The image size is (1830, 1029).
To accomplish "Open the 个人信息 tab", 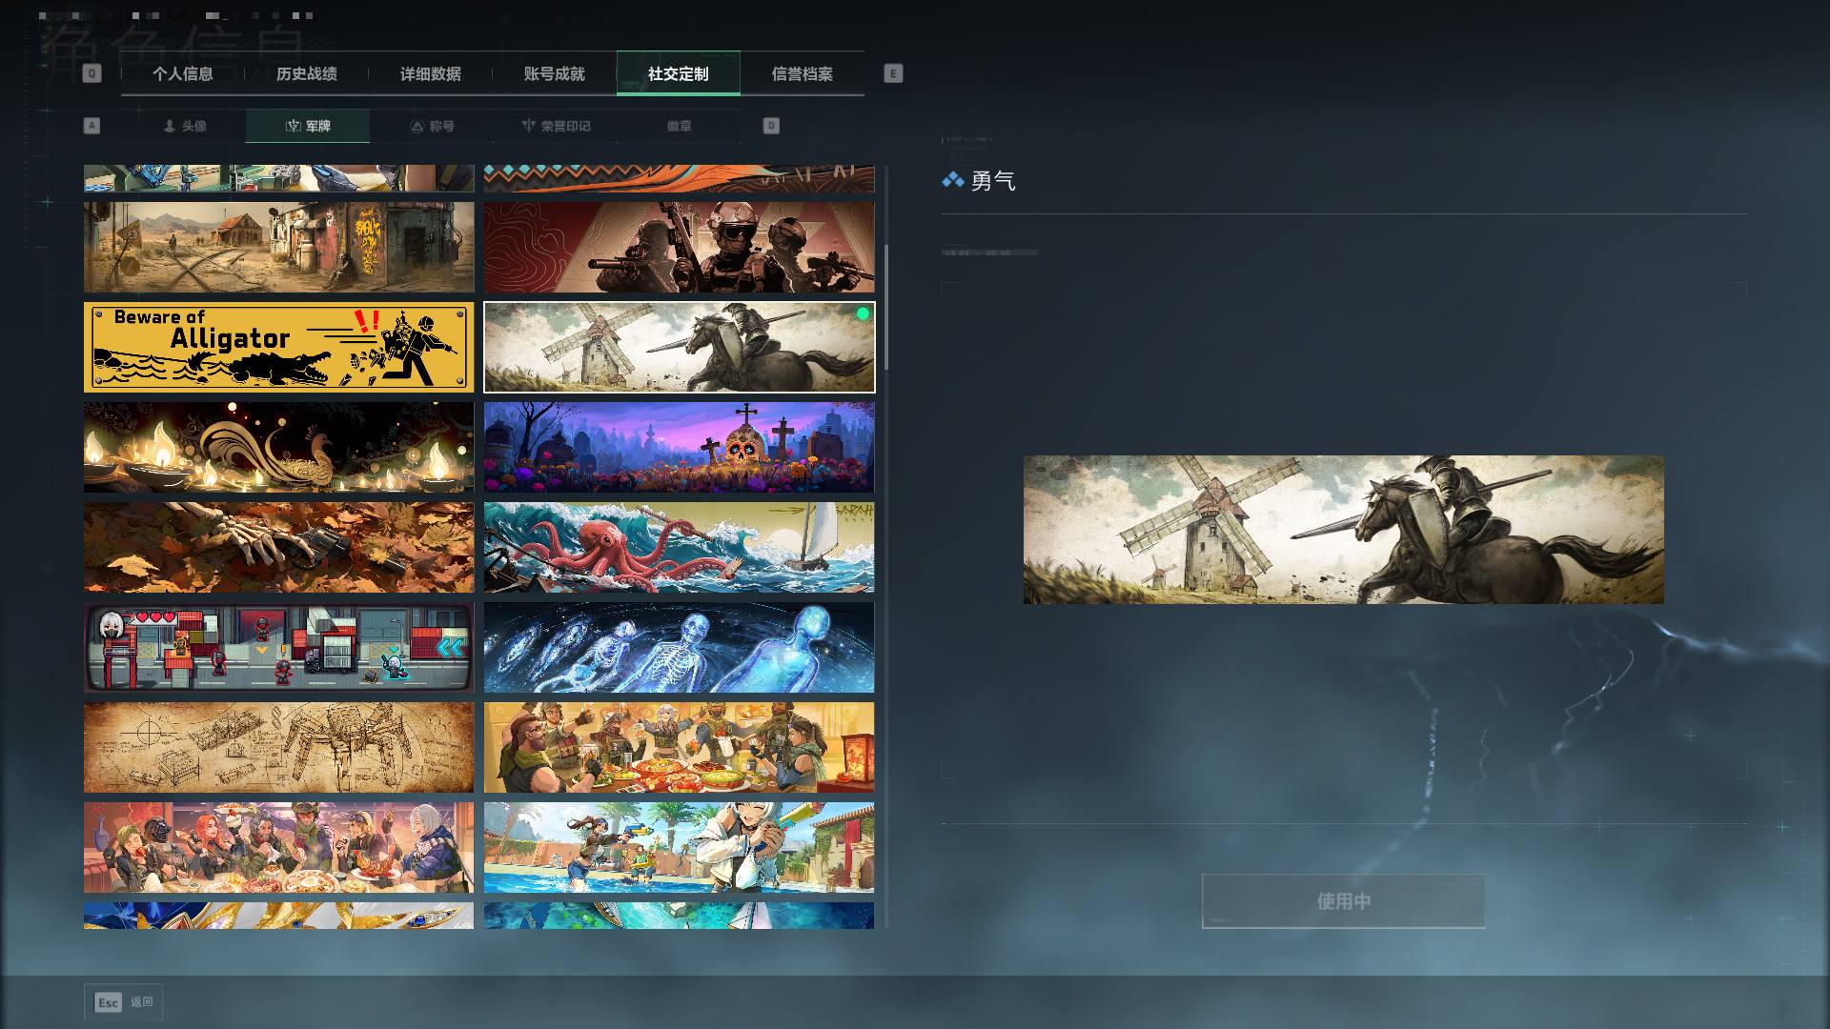I will click(182, 73).
